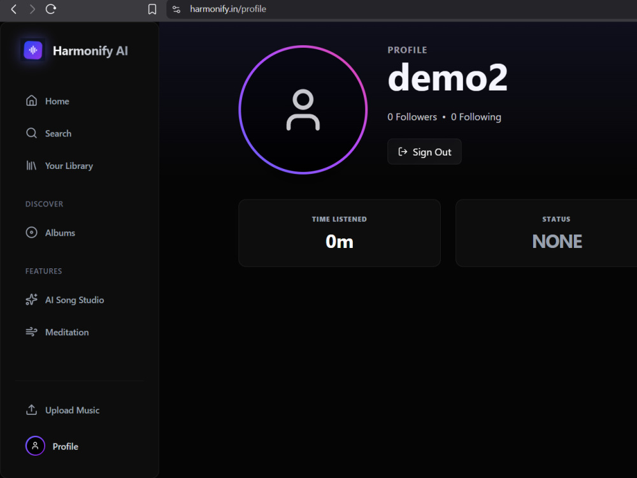Click the Your Library books icon

pyautogui.click(x=31, y=166)
